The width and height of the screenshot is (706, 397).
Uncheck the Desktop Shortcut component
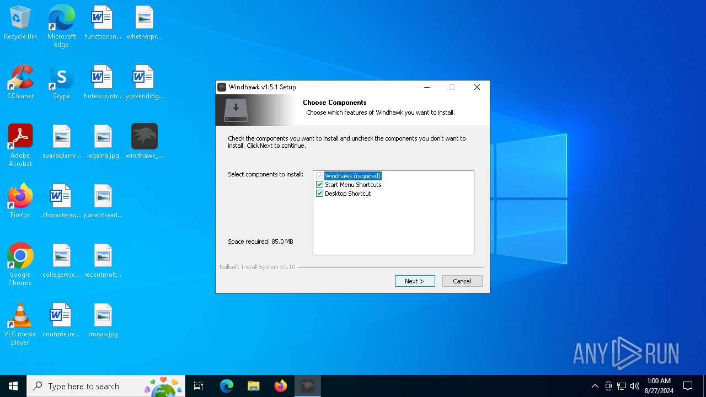point(319,194)
